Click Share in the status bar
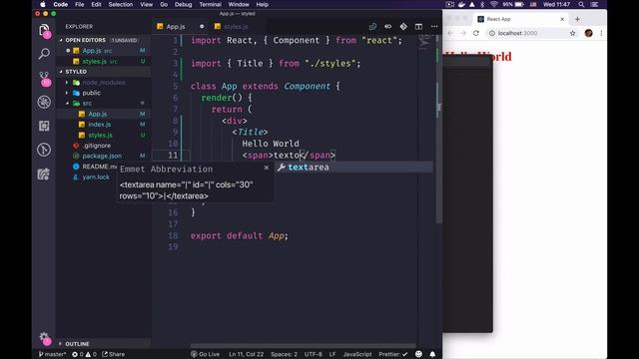Screen dimensions: 639x359 [x=113, y=354]
